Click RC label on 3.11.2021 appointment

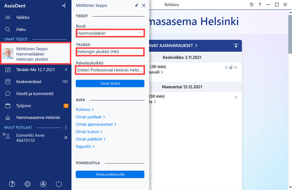236,68
